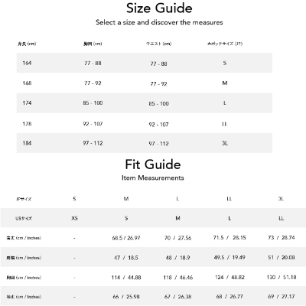Click the Item Measurements subtitle
The height and width of the screenshot is (306, 306).
[x=153, y=177]
